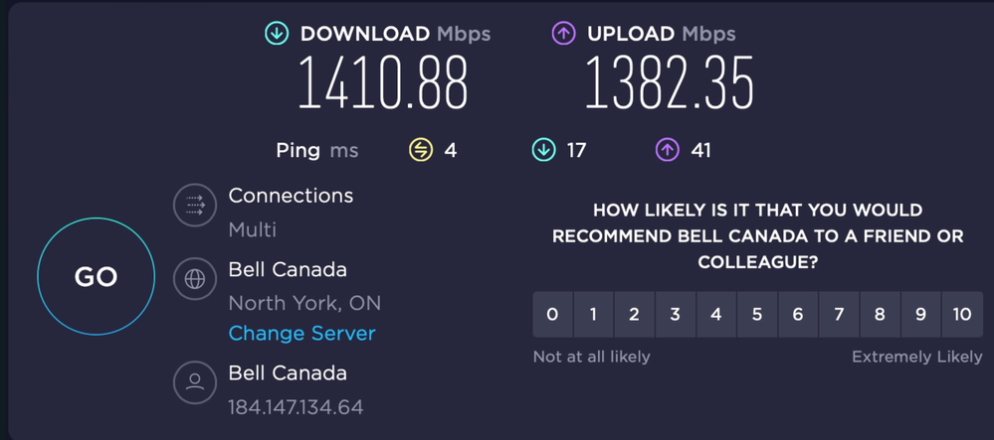Click the IP address 184.147.134.64

(x=296, y=407)
